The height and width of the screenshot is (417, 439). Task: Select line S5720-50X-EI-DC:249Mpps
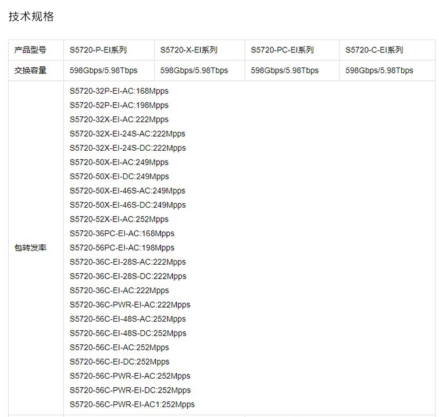click(119, 176)
